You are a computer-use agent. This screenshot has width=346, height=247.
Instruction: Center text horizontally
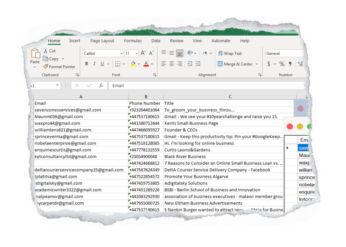[172, 64]
